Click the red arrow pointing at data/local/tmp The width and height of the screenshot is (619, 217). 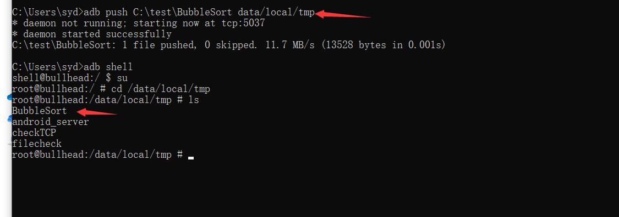click(x=343, y=15)
